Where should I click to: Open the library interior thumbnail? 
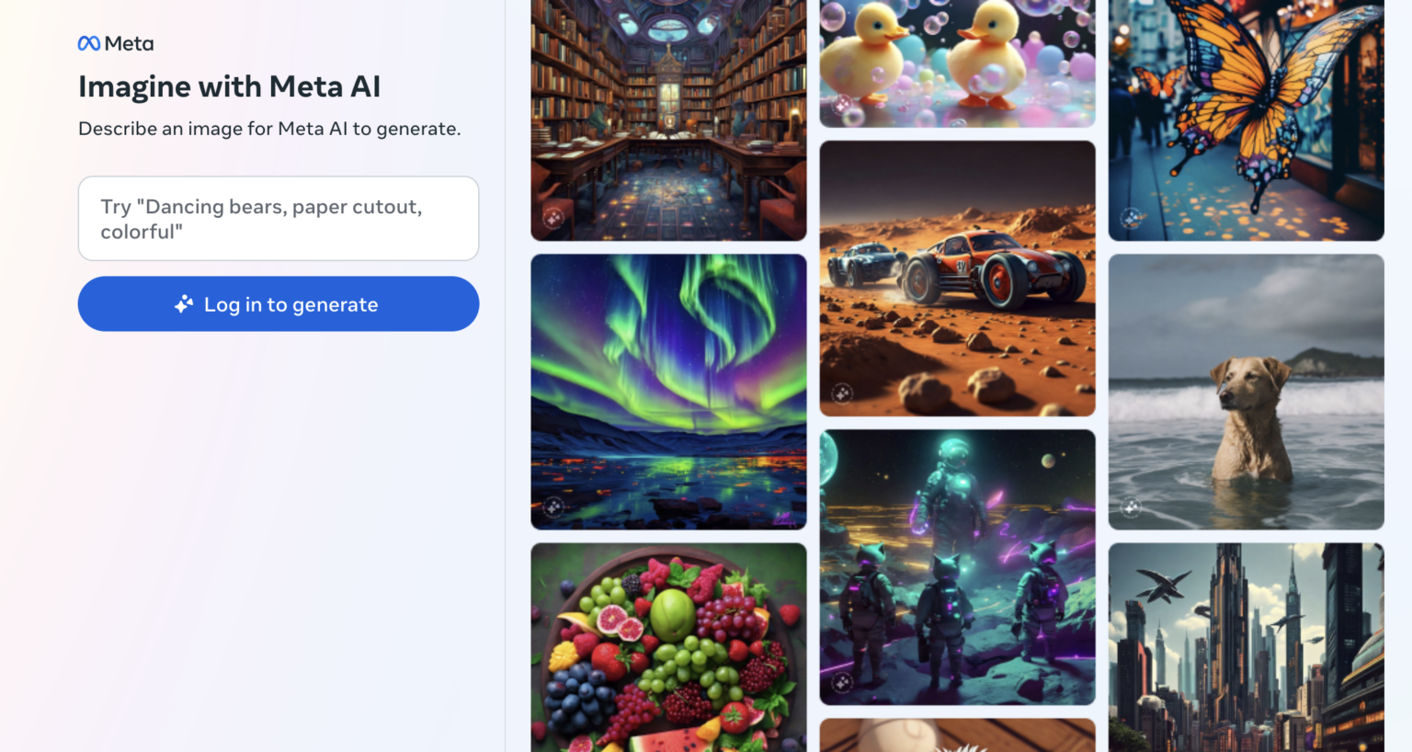pyautogui.click(x=668, y=120)
